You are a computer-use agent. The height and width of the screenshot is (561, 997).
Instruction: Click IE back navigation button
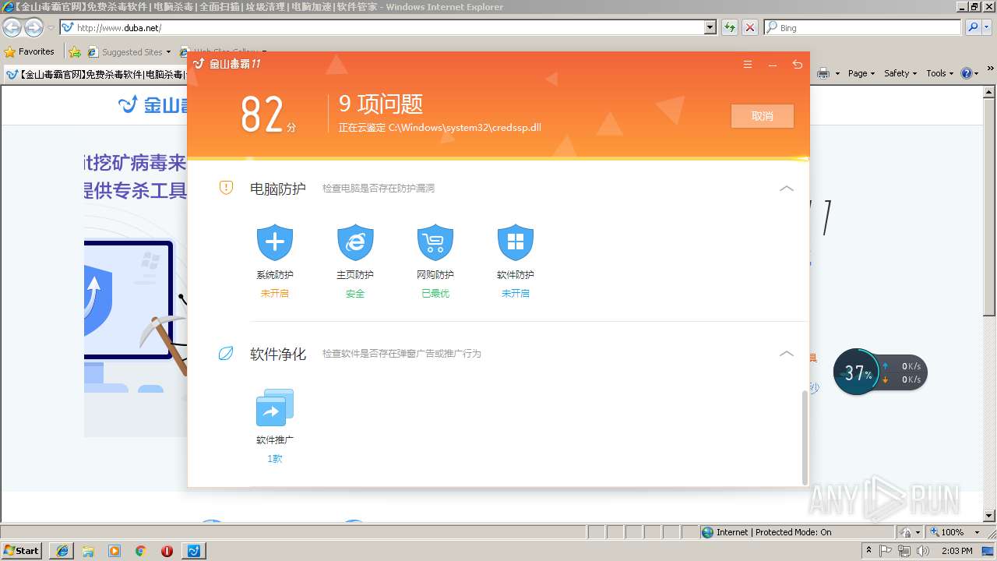coord(12,27)
